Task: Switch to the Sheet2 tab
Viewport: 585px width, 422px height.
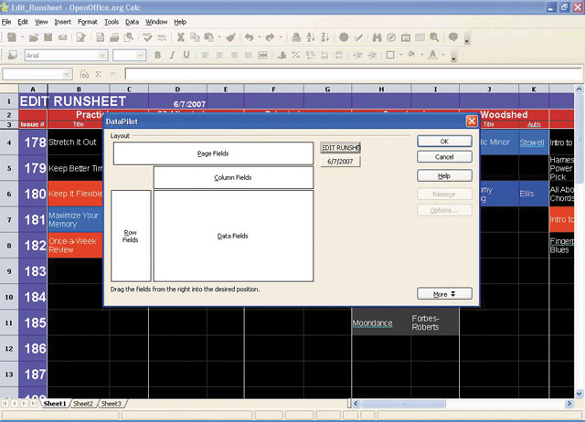Action: point(83,404)
